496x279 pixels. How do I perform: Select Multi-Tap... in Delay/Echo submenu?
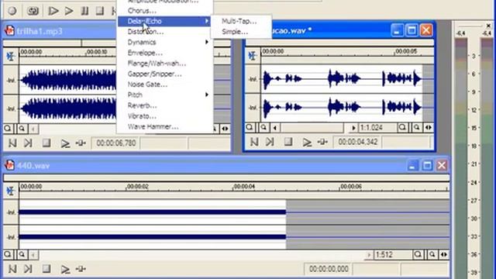[239, 21]
